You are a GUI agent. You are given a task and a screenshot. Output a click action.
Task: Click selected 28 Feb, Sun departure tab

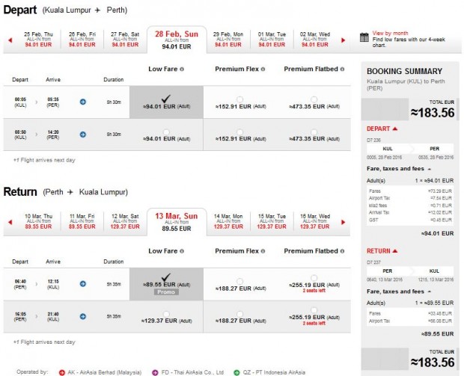coord(177,40)
